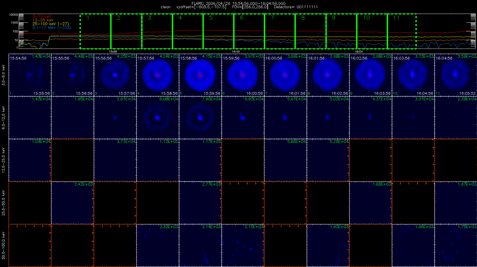Open the 3-6 keV image at 16:00:56
The image size is (477, 267).
285,75
